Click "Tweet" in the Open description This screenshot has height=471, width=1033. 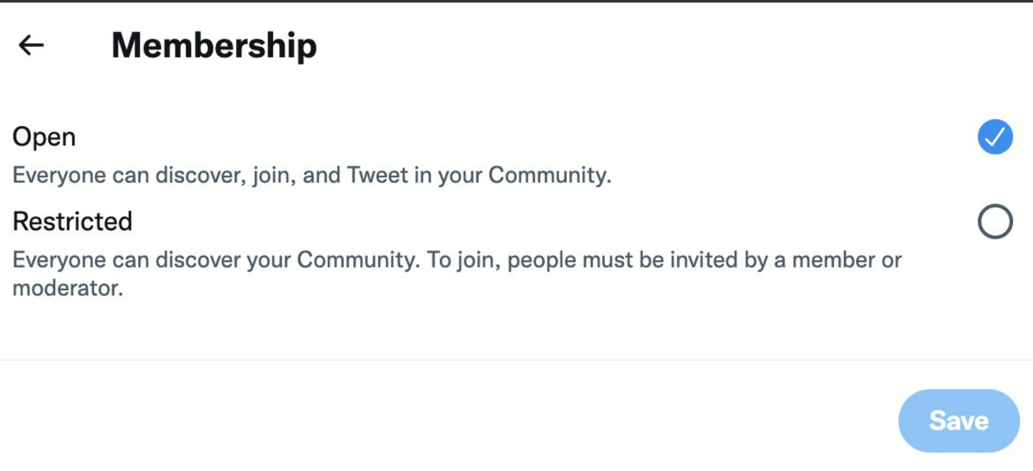377,175
